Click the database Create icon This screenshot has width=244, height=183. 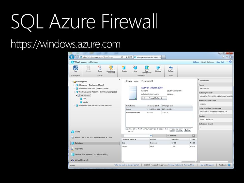(124, 68)
